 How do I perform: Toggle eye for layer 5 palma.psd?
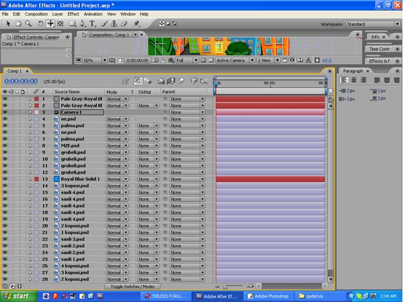point(4,126)
